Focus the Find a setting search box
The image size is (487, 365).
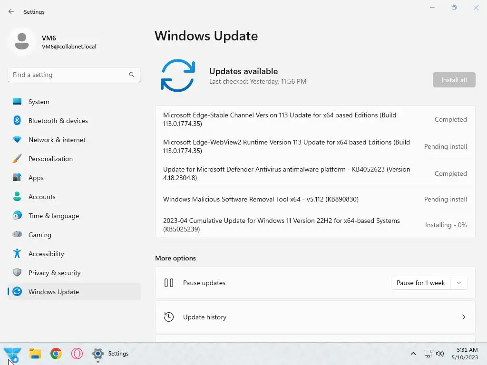[x=74, y=75]
